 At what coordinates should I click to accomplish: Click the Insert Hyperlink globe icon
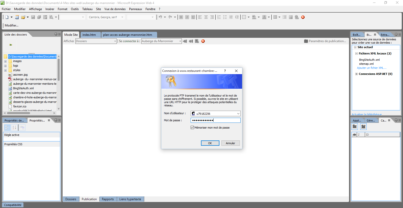coord(297,17)
